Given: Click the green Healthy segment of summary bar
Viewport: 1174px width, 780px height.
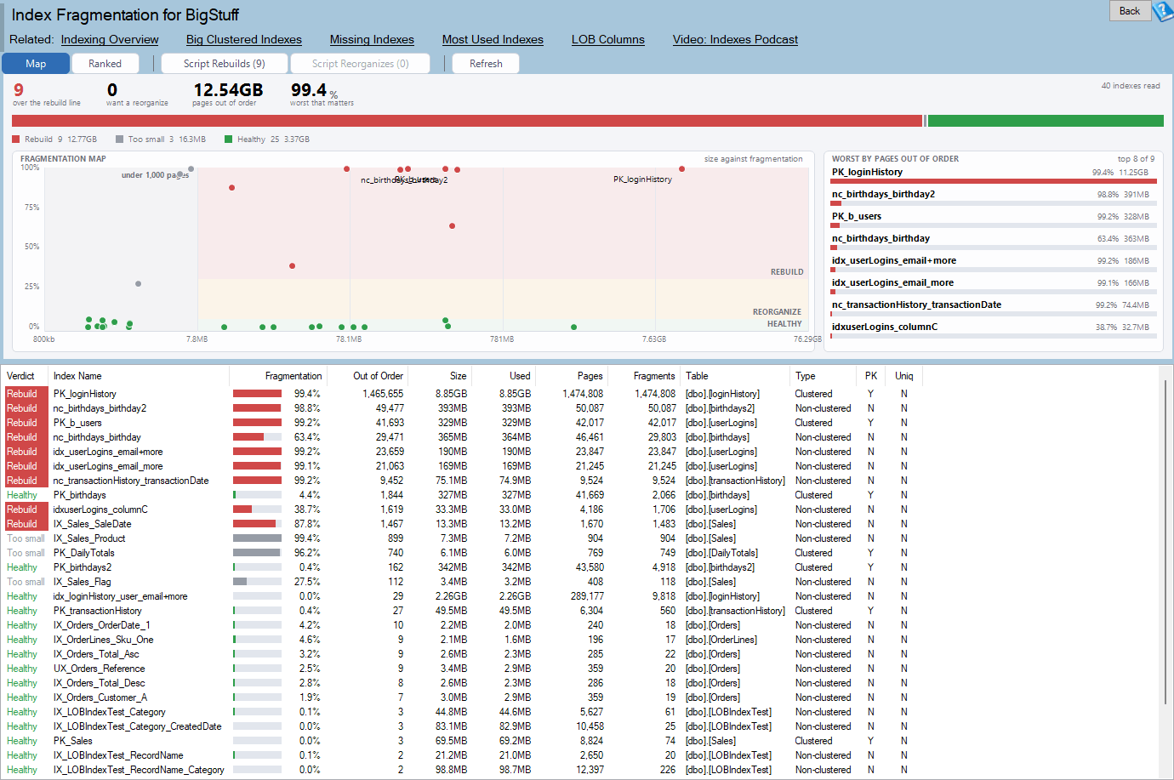Looking at the screenshot, I should (1046, 121).
